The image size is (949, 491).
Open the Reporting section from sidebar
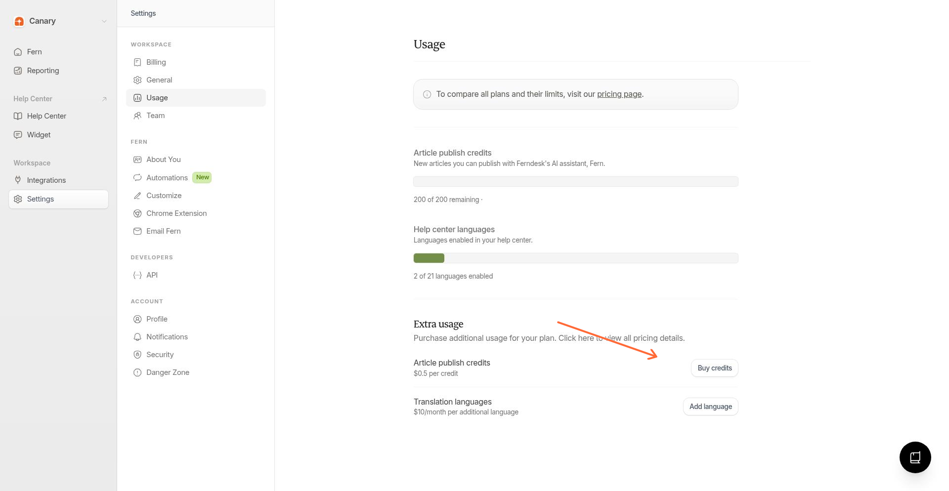pyautogui.click(x=43, y=70)
